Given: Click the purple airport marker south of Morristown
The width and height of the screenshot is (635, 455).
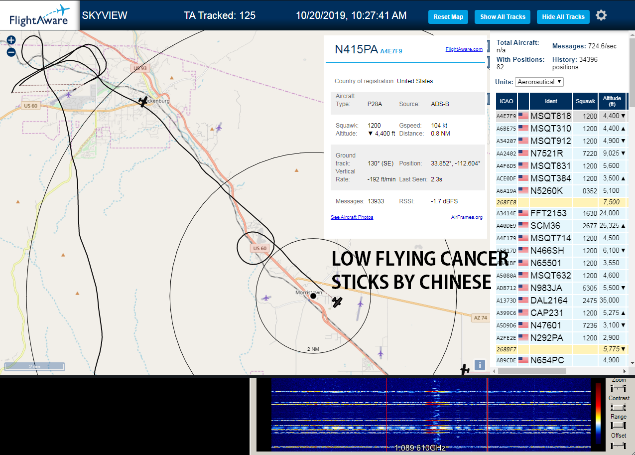Looking at the screenshot, I should [381, 353].
